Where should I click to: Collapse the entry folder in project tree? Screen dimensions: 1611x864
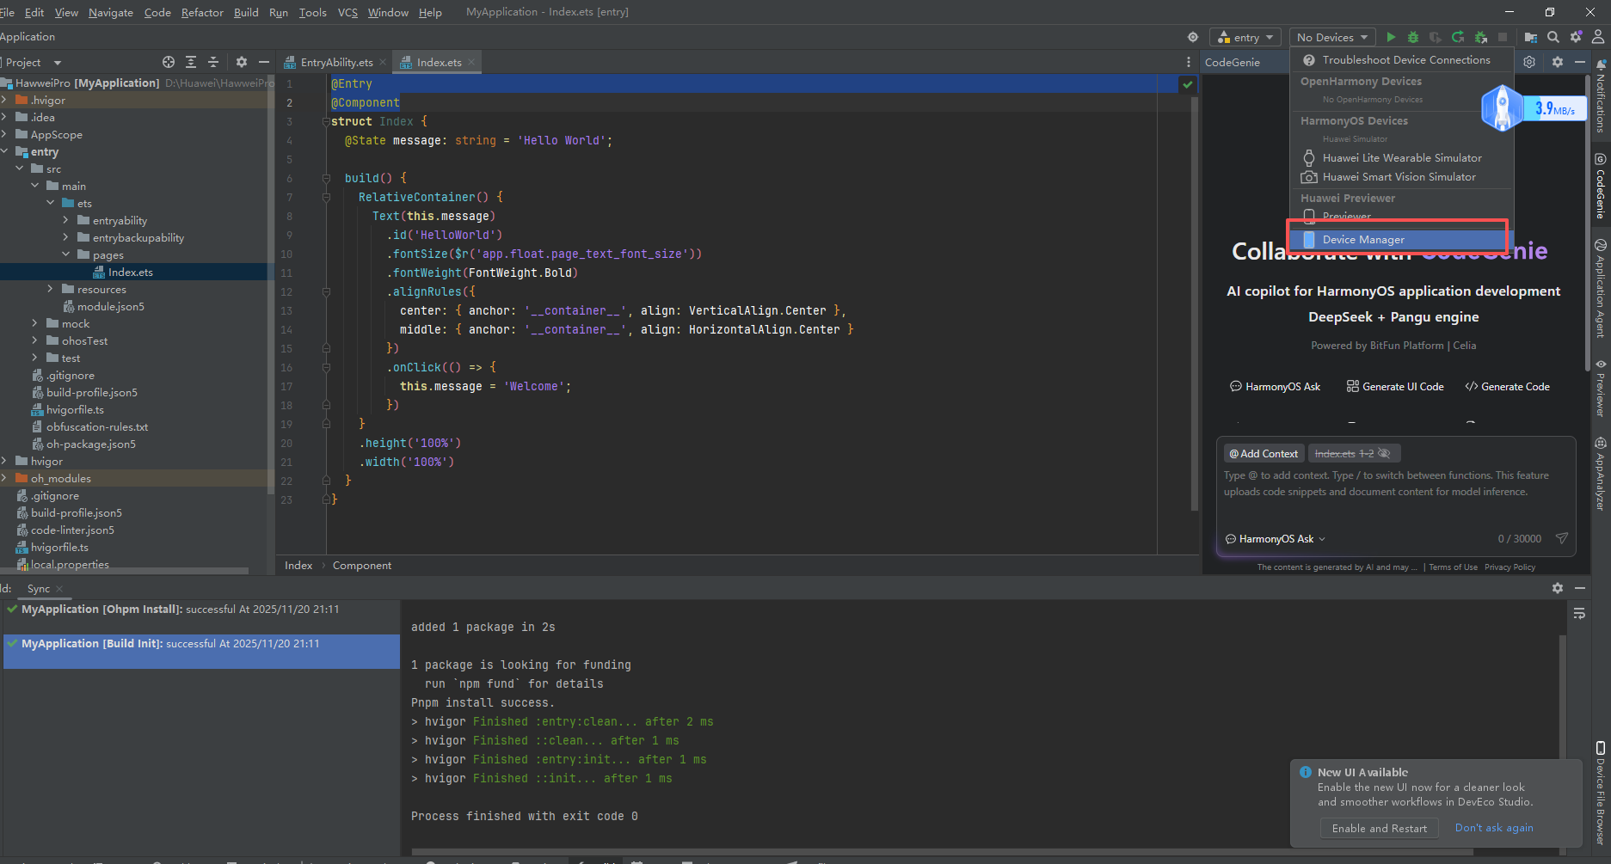click(5, 151)
